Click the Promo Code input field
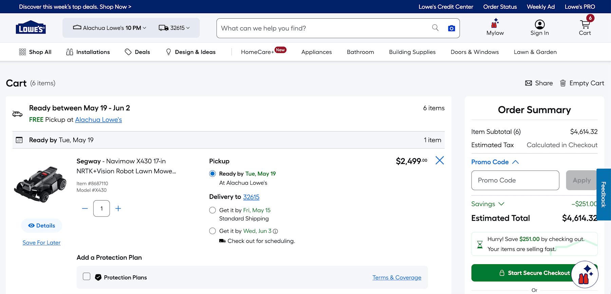 coord(515,180)
